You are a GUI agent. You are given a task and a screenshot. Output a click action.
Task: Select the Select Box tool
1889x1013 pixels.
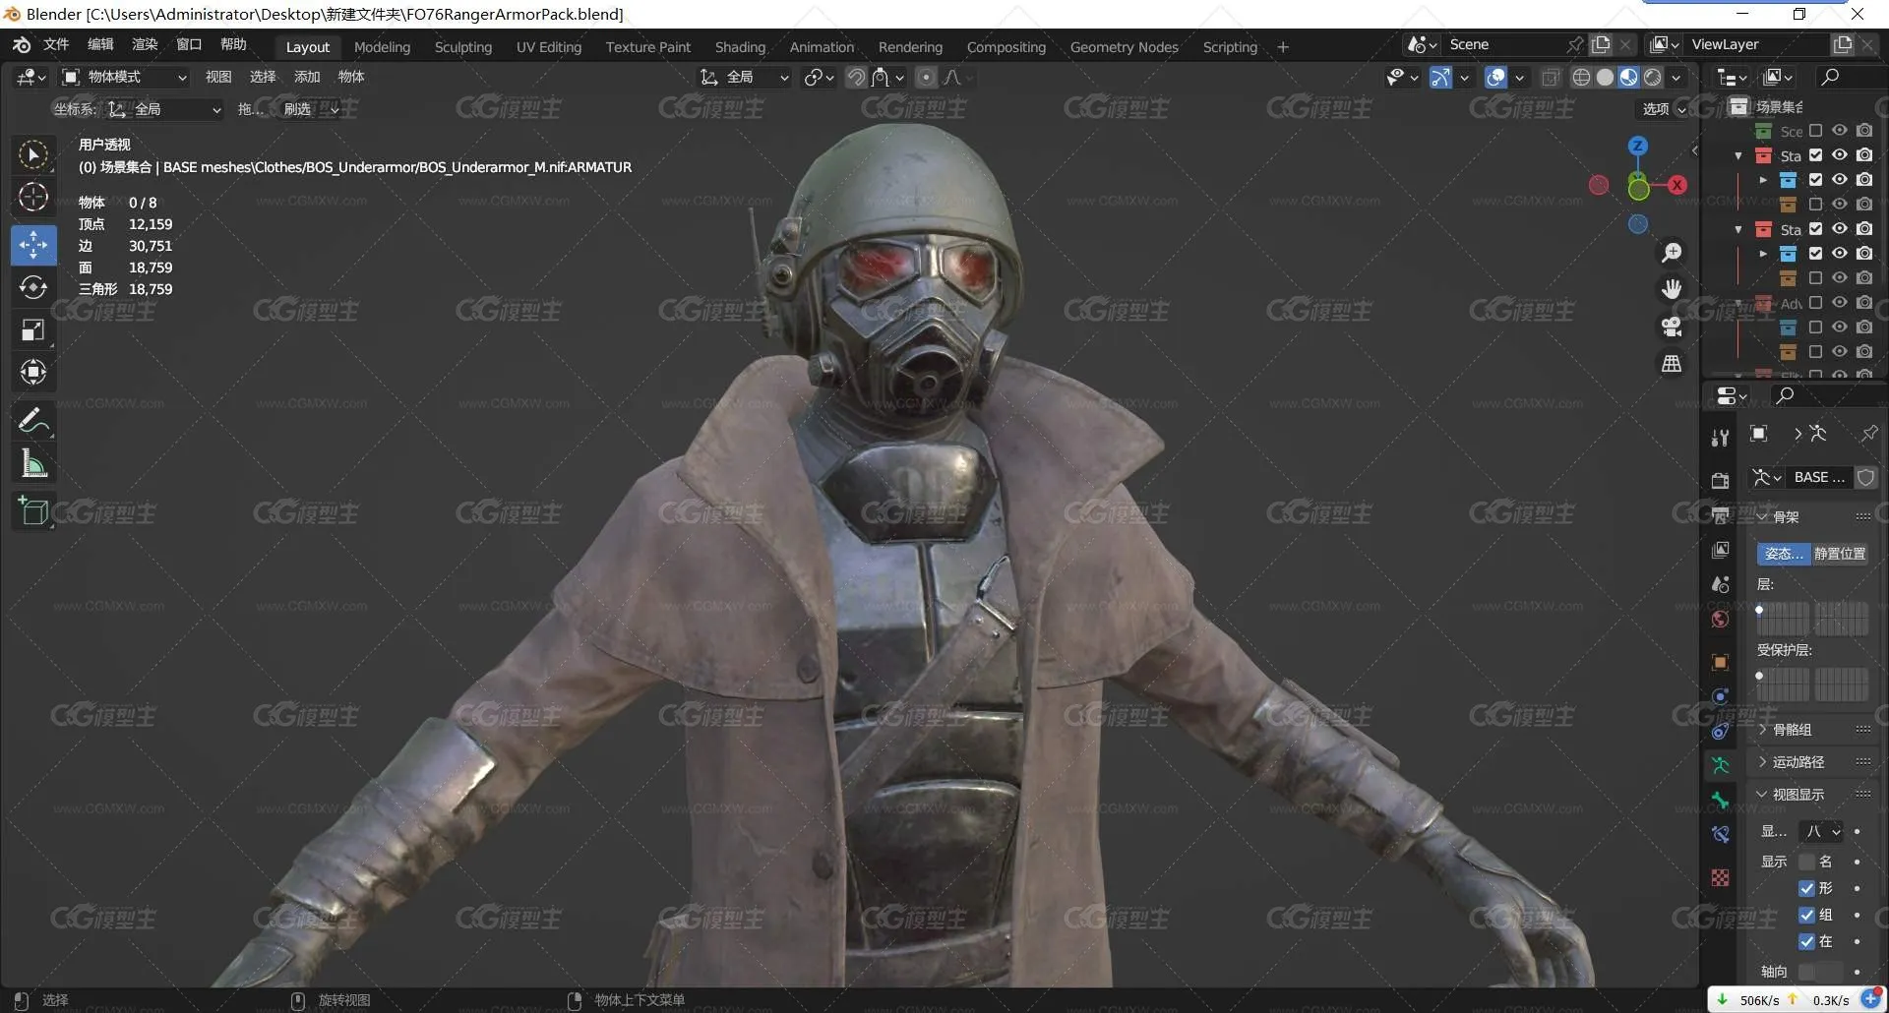[33, 155]
